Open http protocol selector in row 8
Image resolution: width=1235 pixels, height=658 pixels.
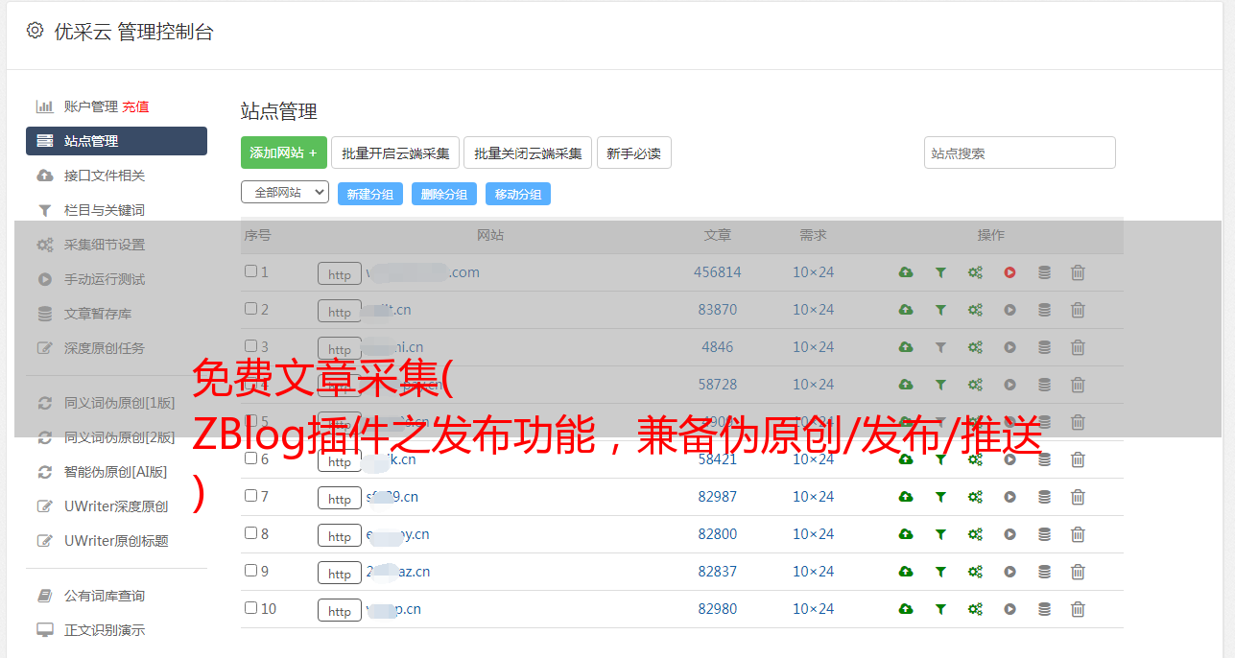point(340,535)
